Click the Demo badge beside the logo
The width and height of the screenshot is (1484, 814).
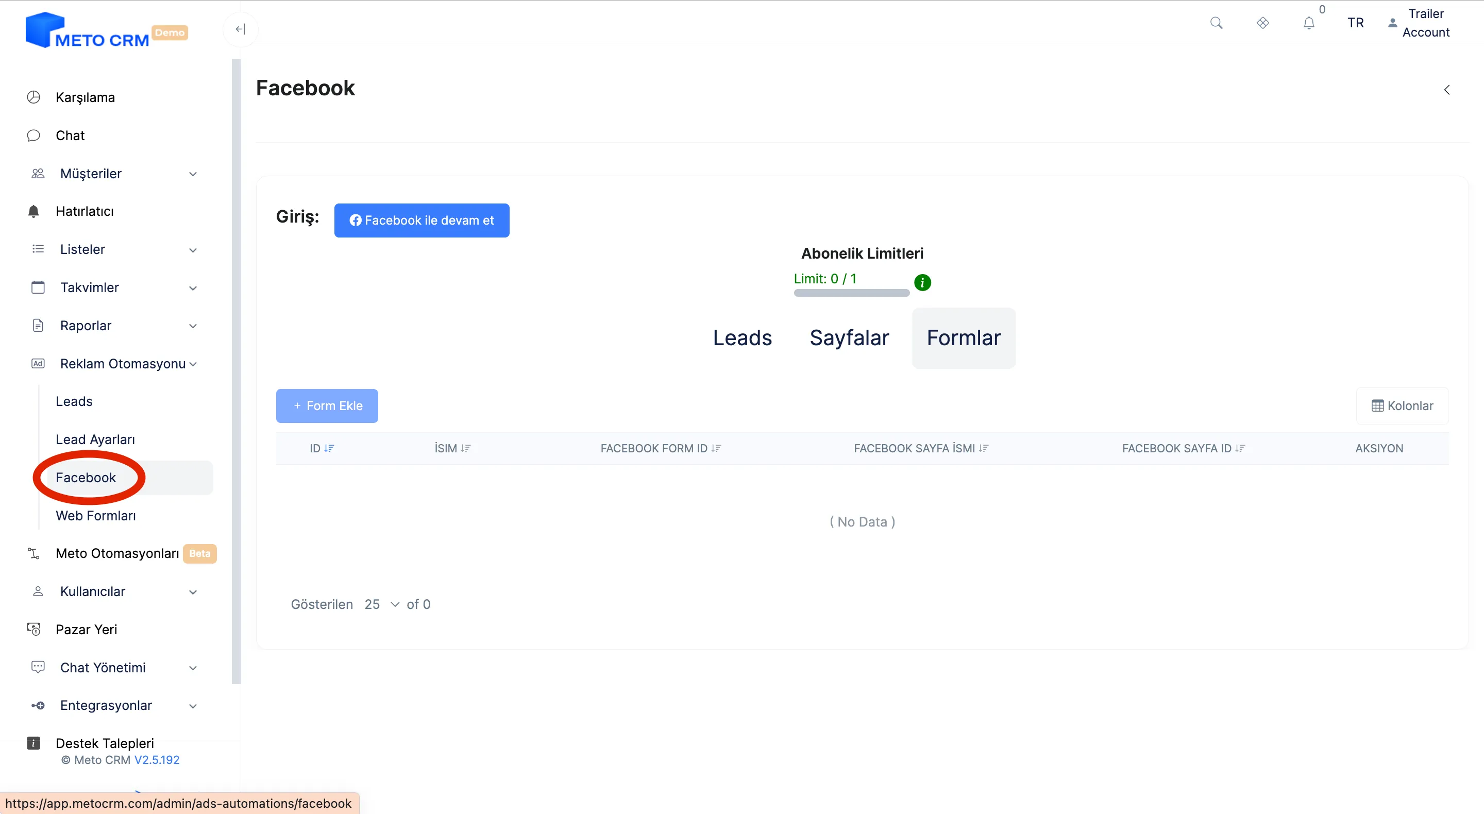(170, 32)
